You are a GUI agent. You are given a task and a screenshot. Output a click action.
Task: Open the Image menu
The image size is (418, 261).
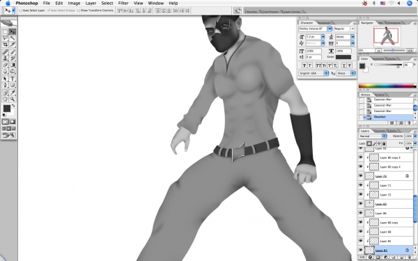(x=74, y=3)
